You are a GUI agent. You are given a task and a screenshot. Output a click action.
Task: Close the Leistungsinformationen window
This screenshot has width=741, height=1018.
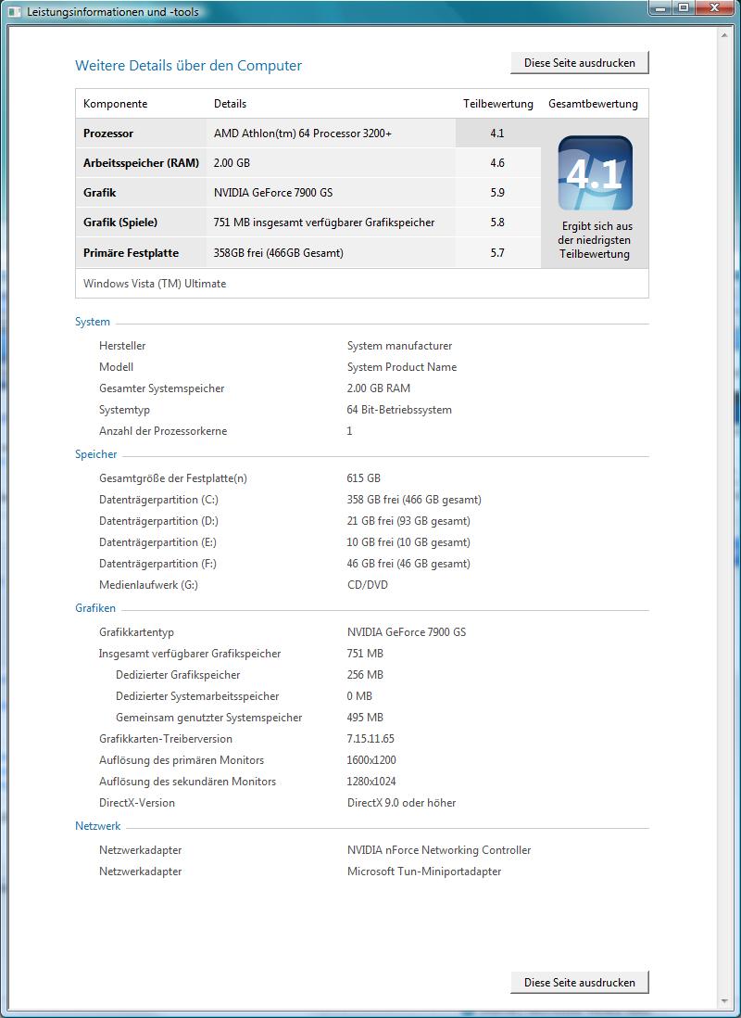tap(714, 7)
